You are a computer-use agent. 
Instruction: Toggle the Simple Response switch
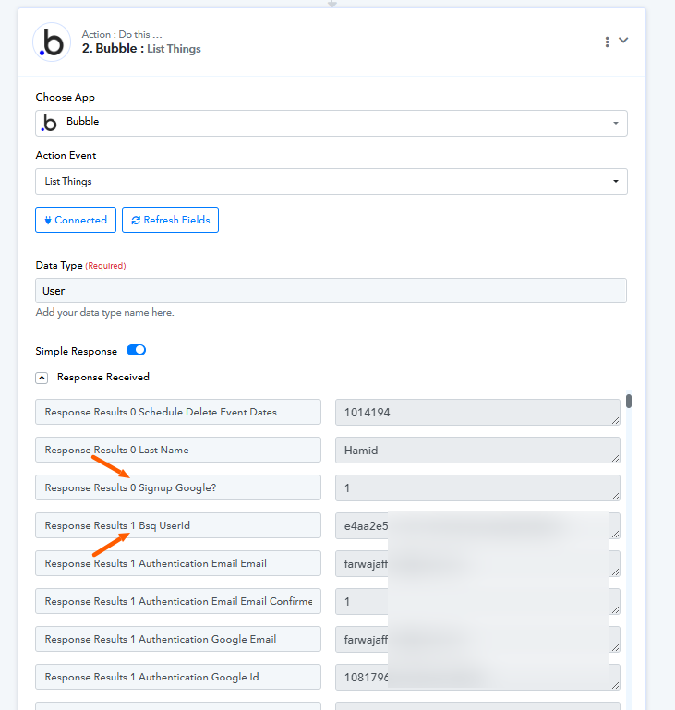coord(136,350)
